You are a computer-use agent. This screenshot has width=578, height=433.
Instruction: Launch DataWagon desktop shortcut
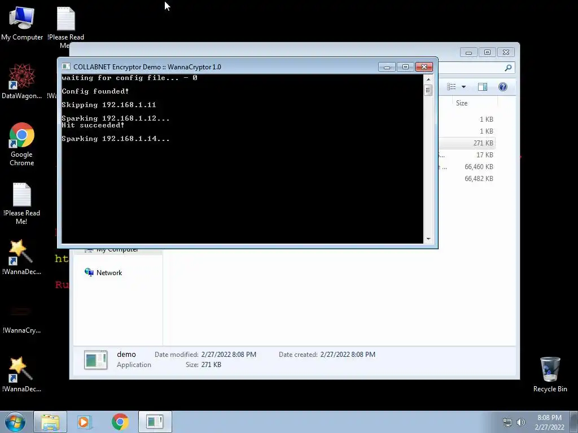coord(22,81)
